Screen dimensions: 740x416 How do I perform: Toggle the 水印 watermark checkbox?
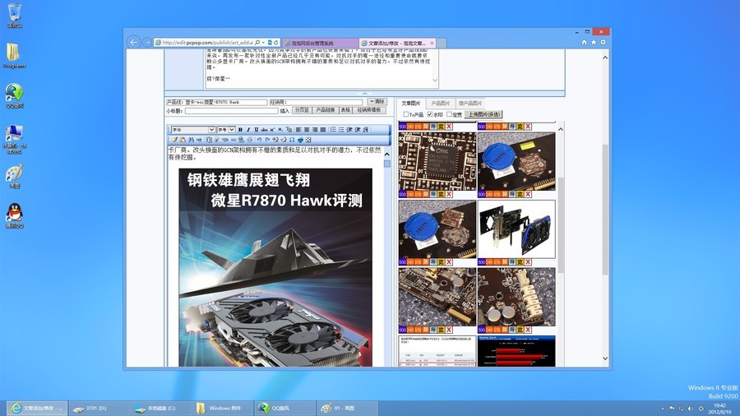point(429,114)
